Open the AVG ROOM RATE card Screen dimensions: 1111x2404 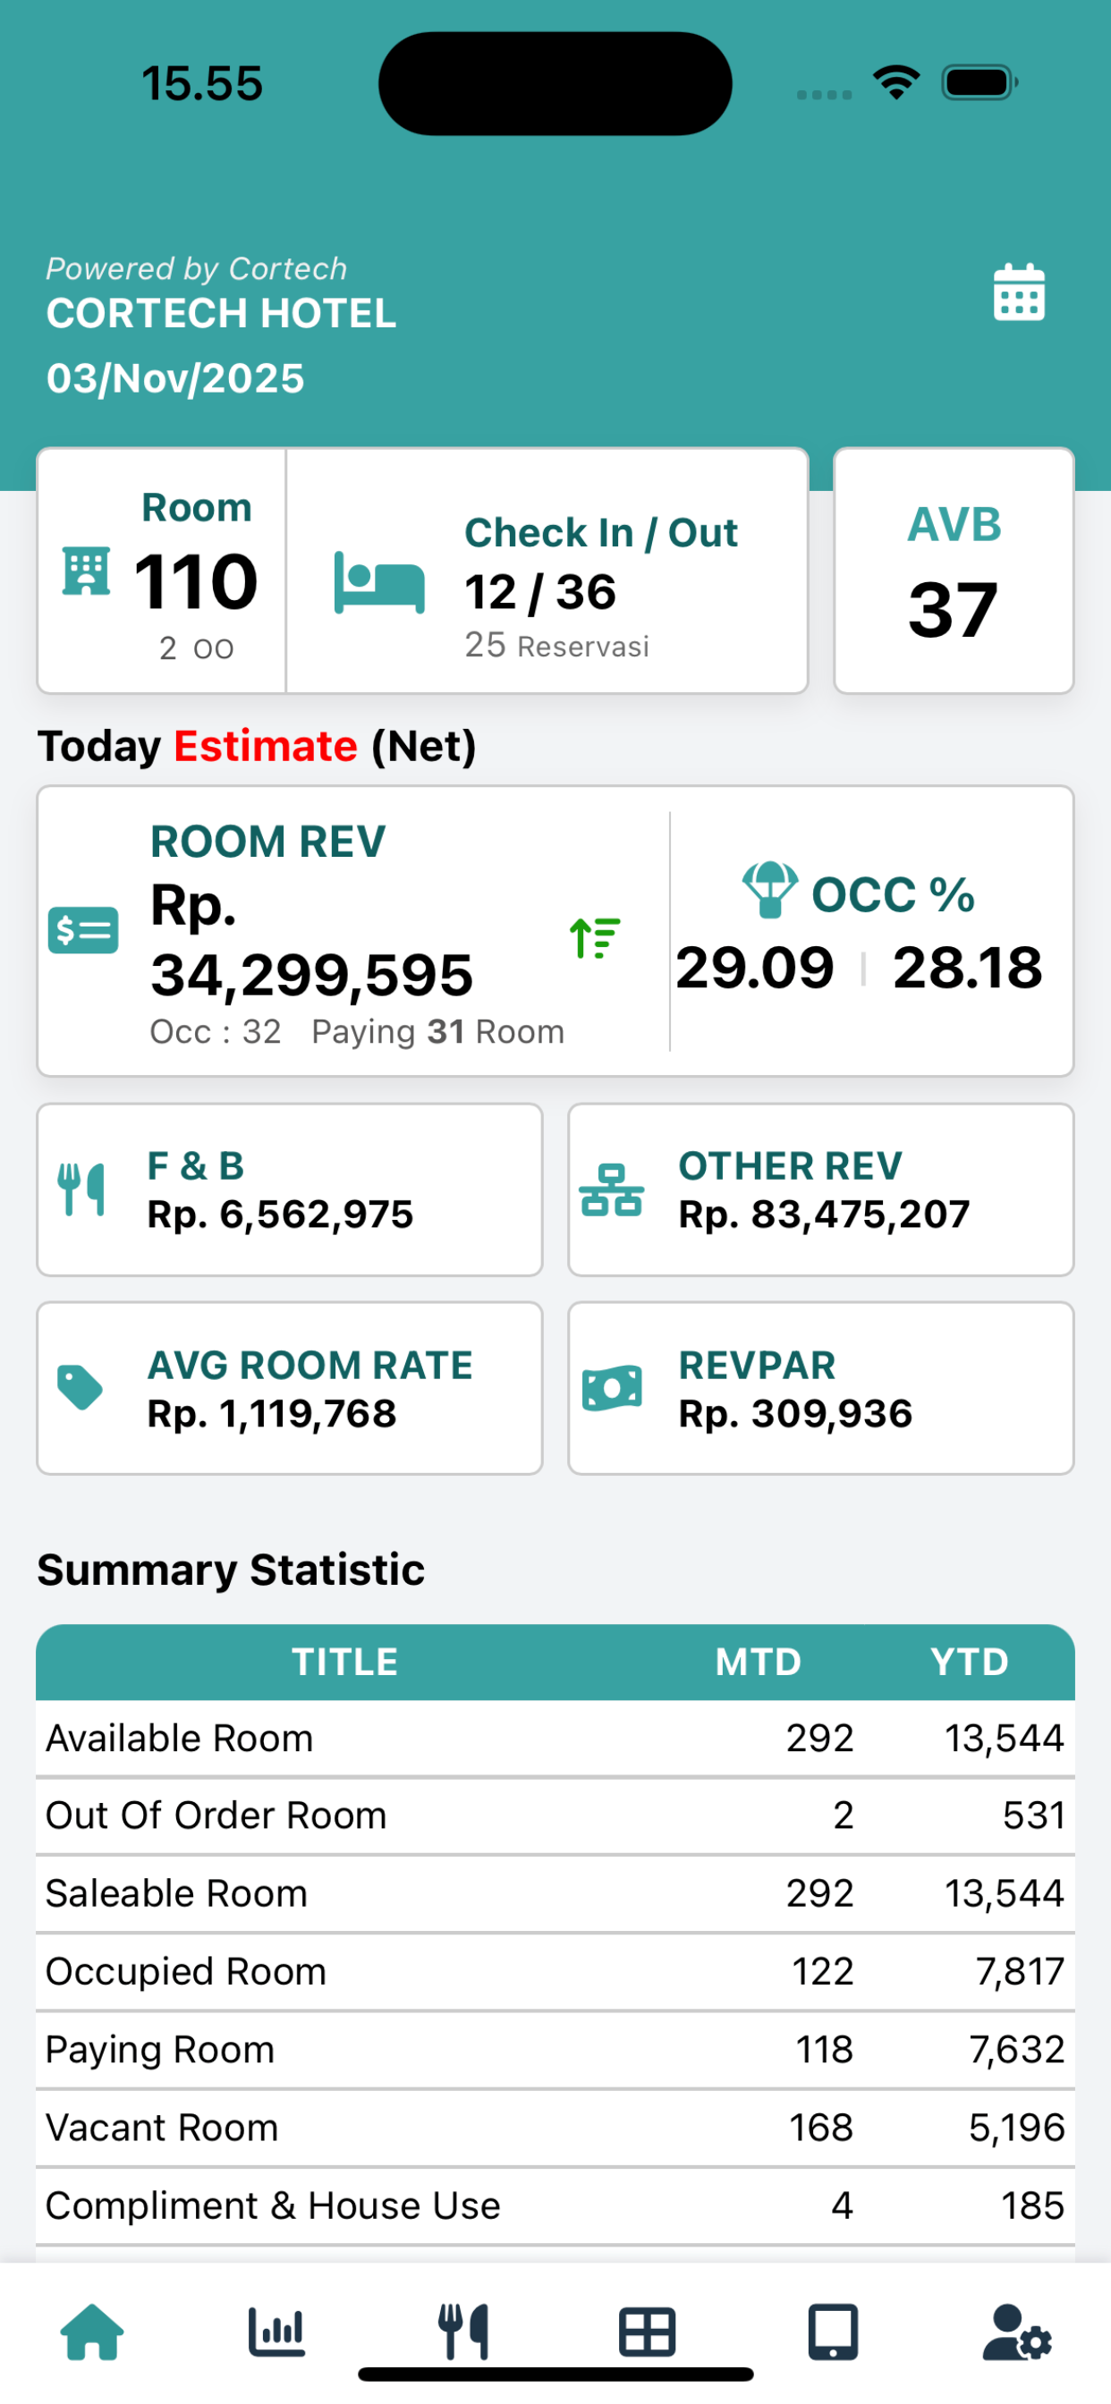click(x=290, y=1388)
